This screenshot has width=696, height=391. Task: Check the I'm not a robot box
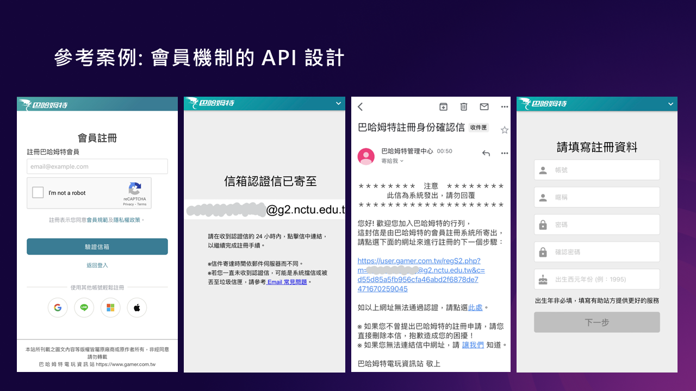(x=38, y=193)
